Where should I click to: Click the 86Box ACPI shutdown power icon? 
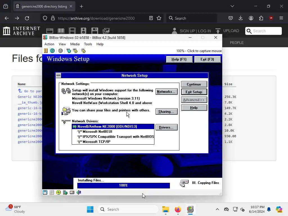point(60,51)
